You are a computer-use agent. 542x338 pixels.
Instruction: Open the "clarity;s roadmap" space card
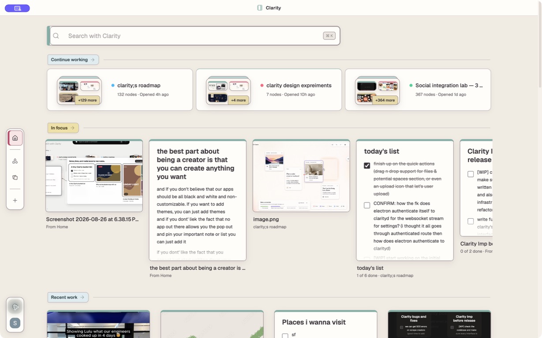point(120,90)
